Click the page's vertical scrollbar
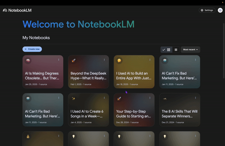This screenshot has width=225, height=146. click(x=224, y=51)
